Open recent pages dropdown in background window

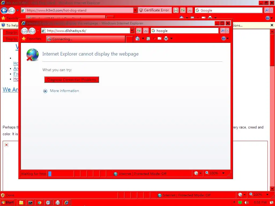tap(17, 10)
